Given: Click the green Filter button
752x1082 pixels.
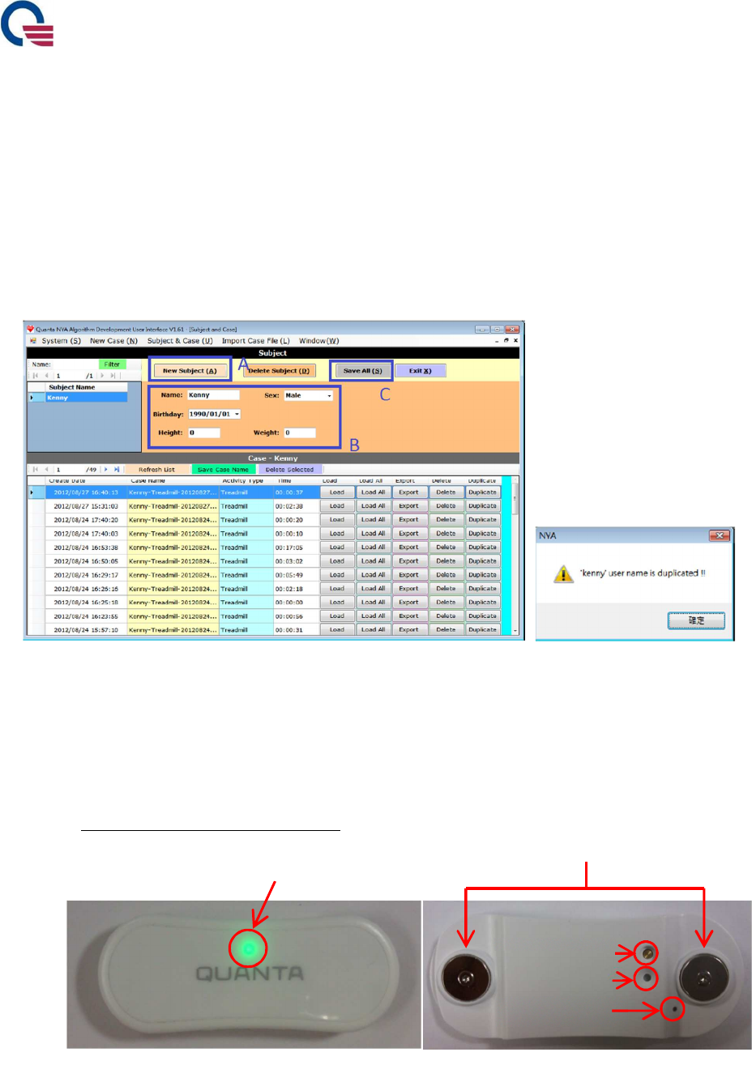Looking at the screenshot, I should coord(112,364).
